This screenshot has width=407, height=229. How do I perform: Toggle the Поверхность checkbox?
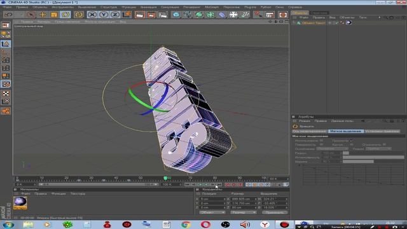point(321,144)
